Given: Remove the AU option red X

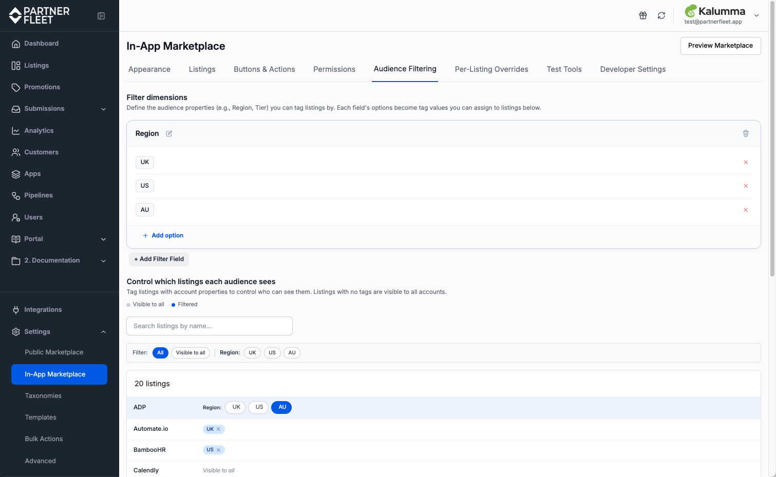Looking at the screenshot, I should (x=746, y=210).
